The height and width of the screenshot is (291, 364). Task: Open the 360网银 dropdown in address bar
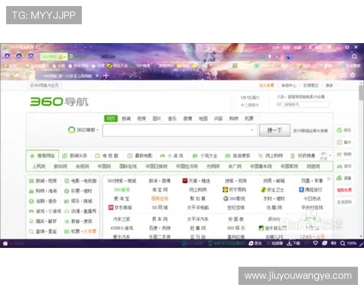[x=54, y=57]
